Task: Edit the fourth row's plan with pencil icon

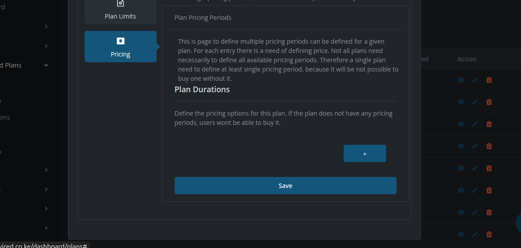Action: coord(475,146)
